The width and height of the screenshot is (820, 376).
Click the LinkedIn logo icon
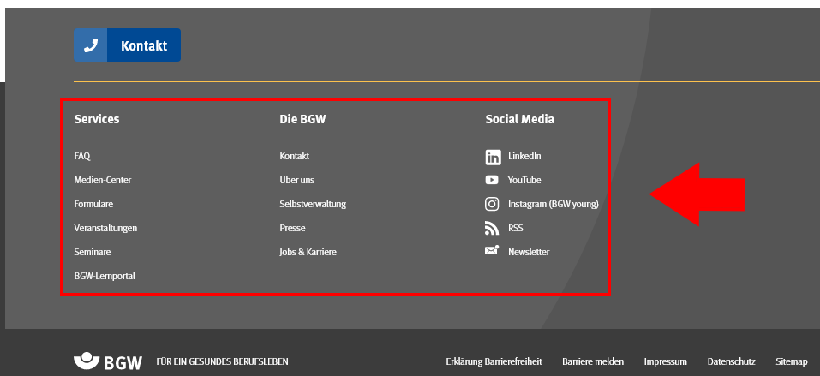click(493, 157)
